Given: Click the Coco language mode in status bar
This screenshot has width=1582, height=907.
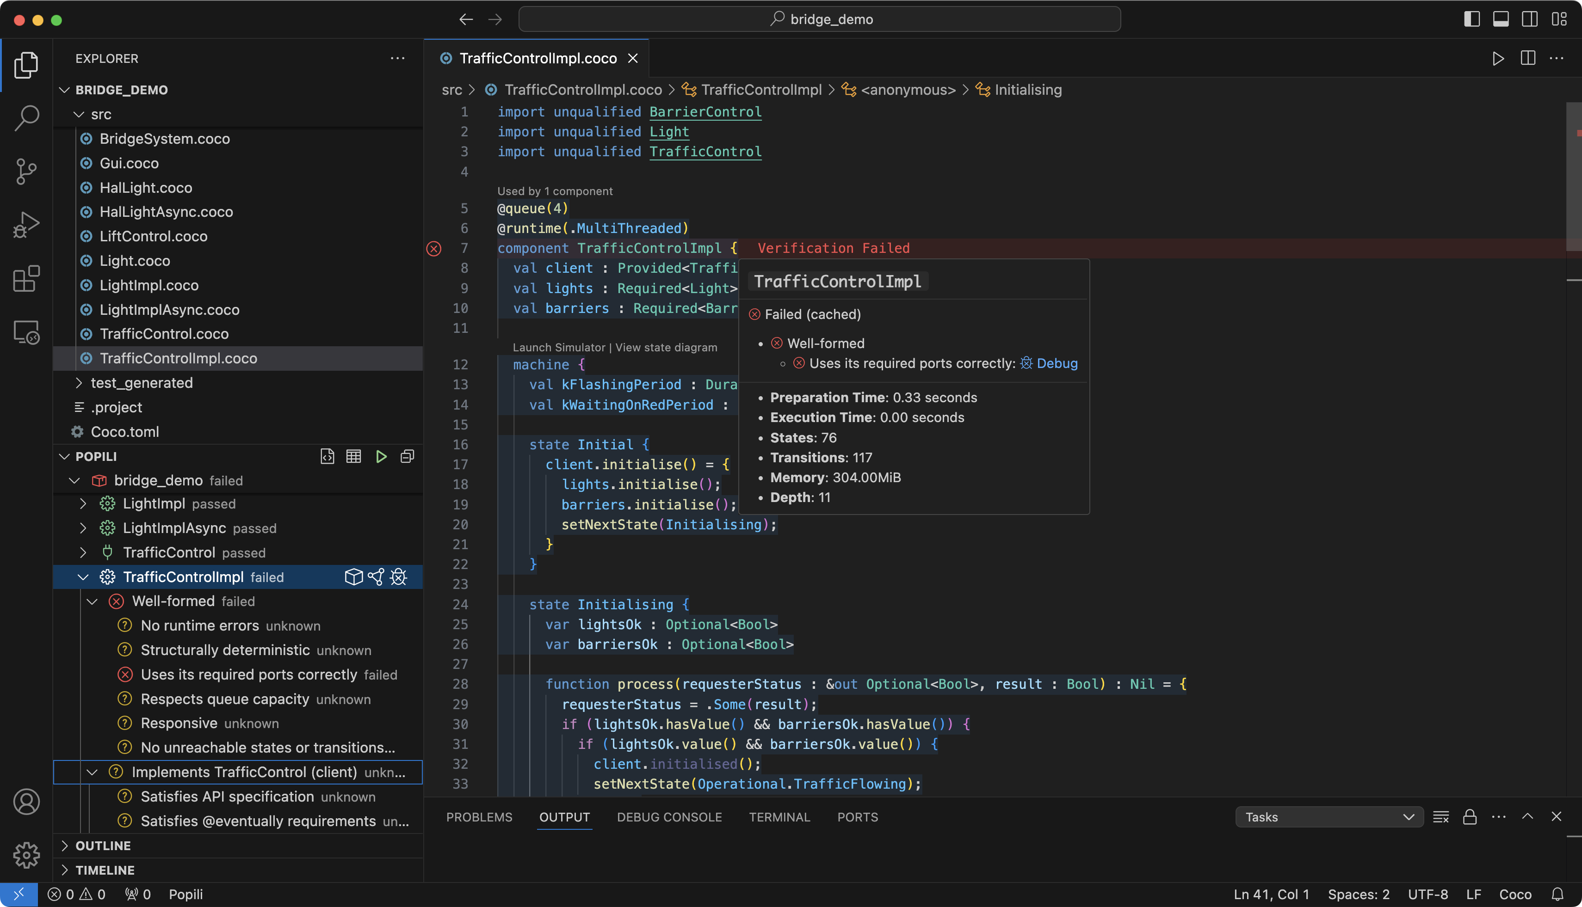Looking at the screenshot, I should (x=1514, y=895).
